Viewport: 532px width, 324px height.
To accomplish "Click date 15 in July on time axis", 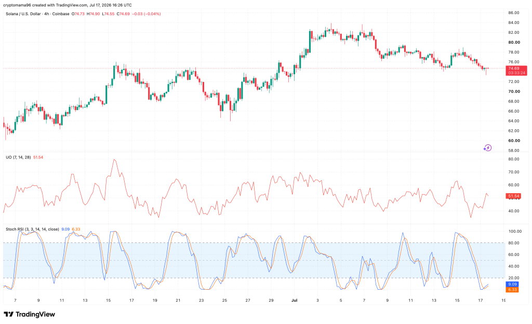I will pos(457,300).
